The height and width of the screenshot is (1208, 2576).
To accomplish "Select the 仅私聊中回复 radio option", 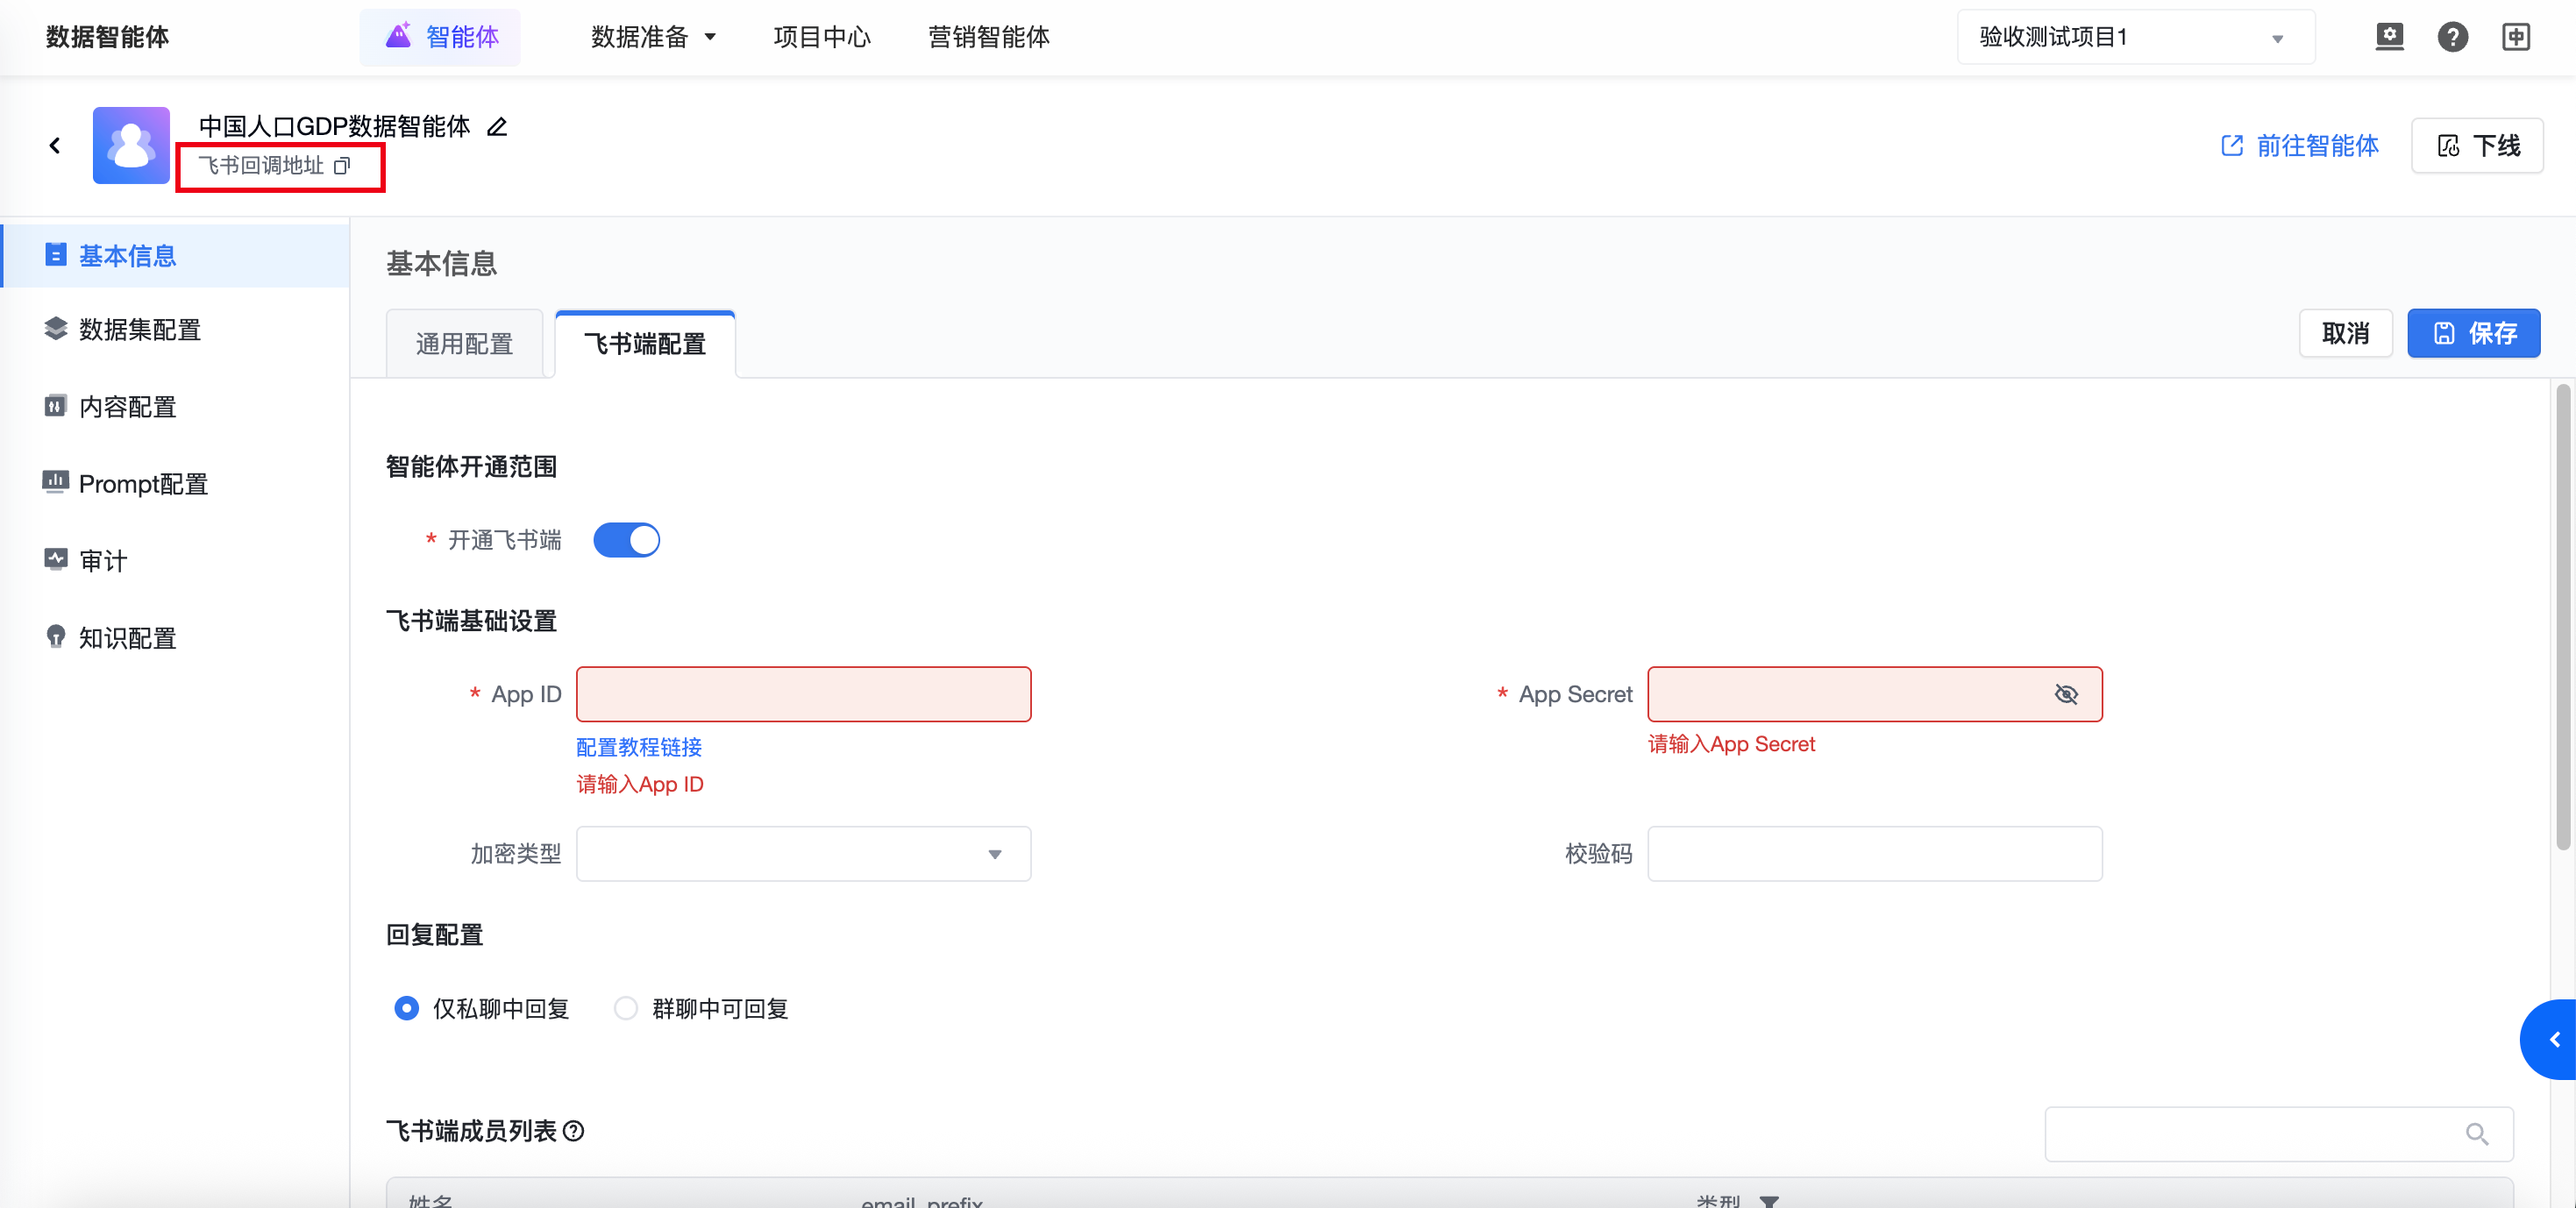I will tap(406, 1008).
